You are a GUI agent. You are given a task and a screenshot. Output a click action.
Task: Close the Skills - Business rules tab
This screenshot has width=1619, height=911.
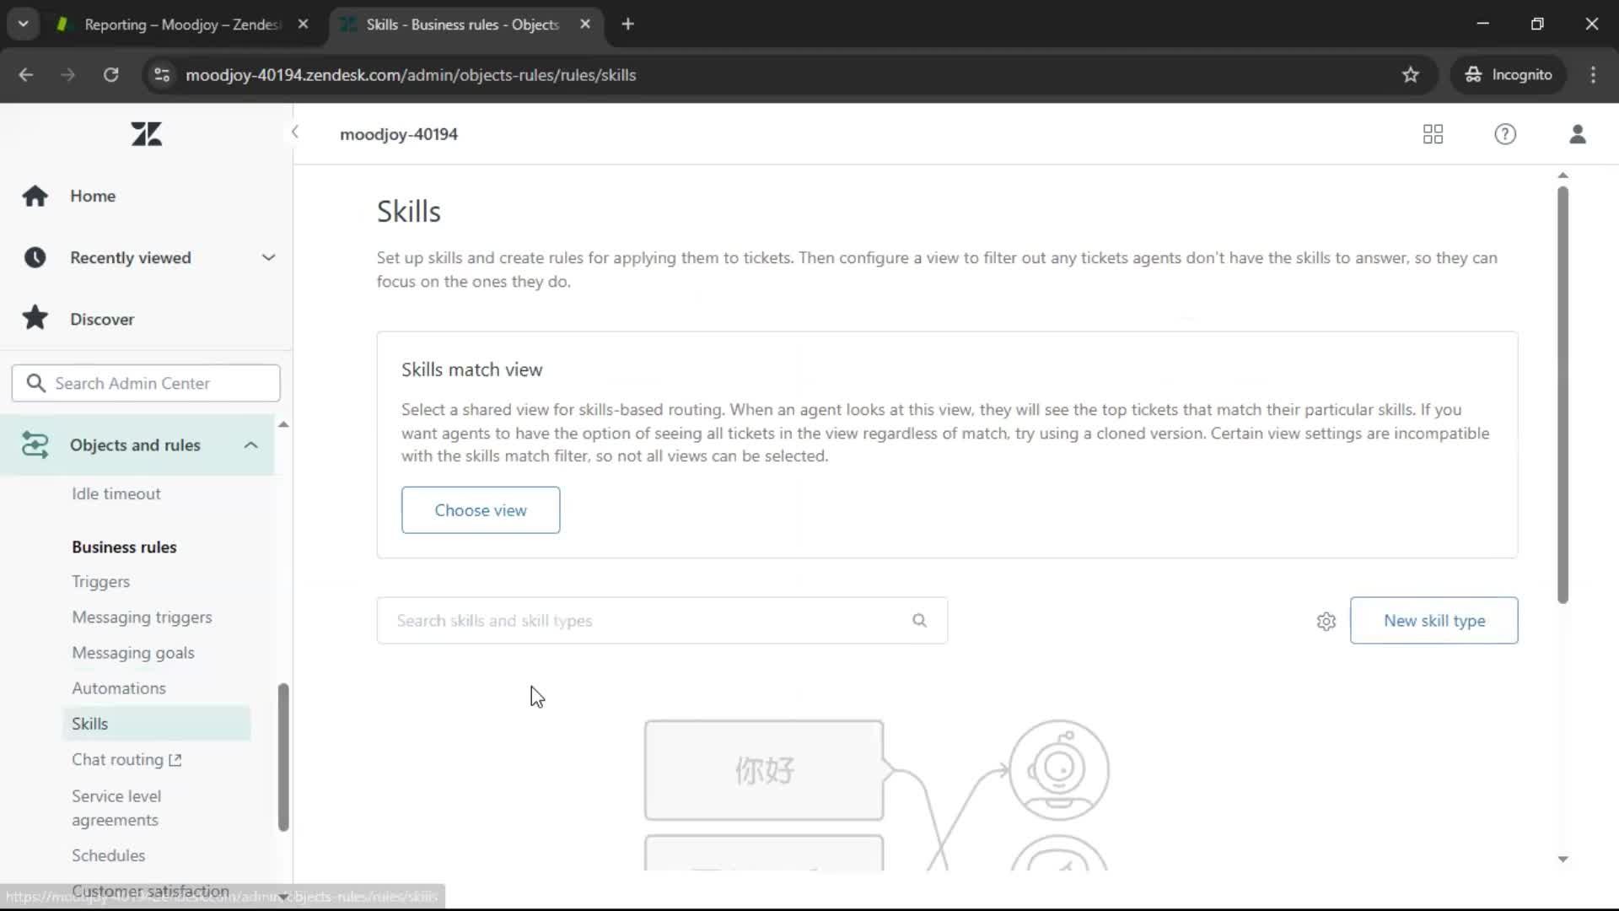pos(585,24)
